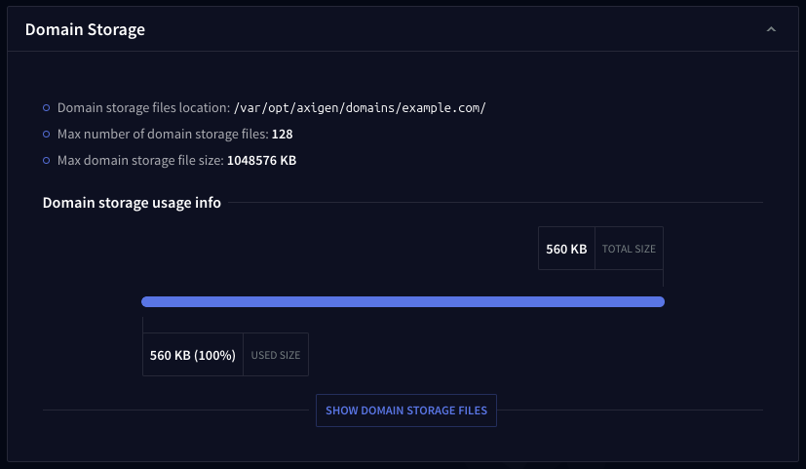Click the blue storage usage progress bar
806x469 pixels.
[403, 301]
